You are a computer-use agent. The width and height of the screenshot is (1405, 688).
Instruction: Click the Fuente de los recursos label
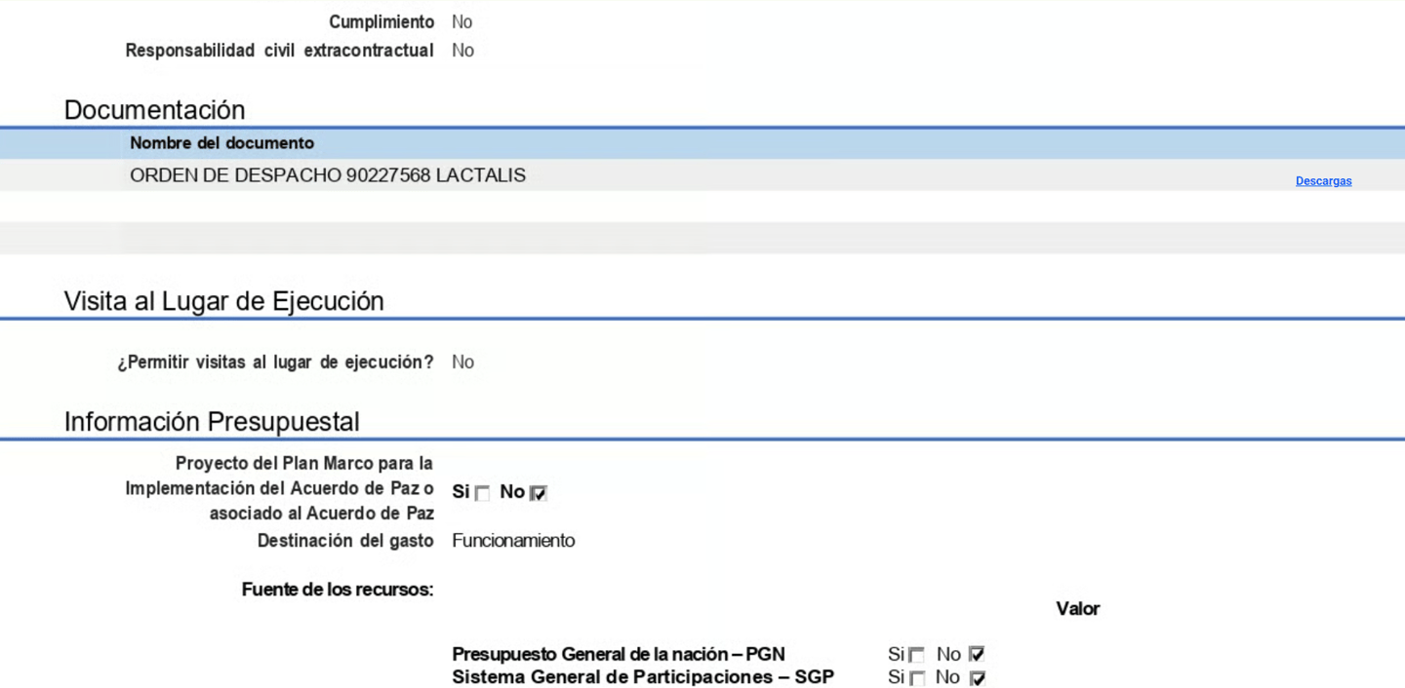(338, 590)
